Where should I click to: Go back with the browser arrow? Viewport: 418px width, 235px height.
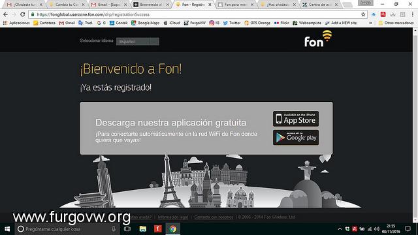click(x=6, y=14)
